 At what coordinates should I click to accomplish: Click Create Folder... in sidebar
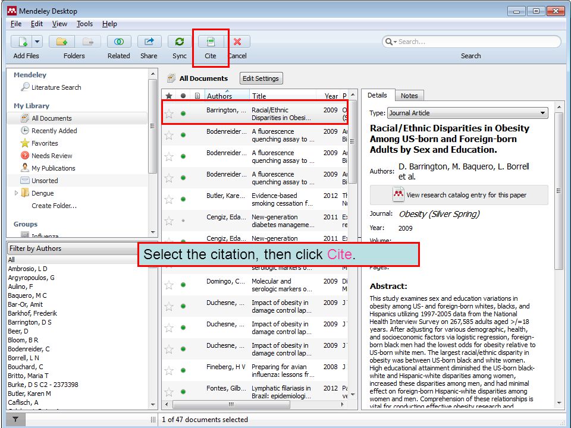coord(54,206)
